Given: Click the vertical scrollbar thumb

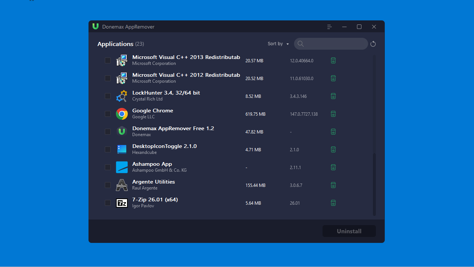Looking at the screenshot, I should pyautogui.click(x=374, y=184).
